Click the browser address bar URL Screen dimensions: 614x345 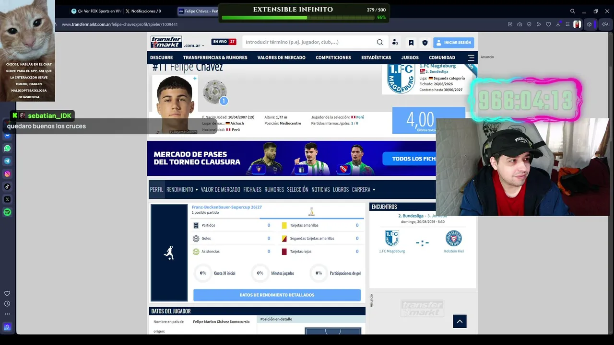pyautogui.click(x=119, y=24)
